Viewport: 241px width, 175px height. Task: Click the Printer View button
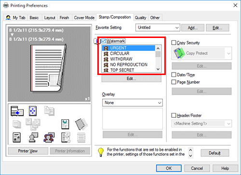point(28,151)
